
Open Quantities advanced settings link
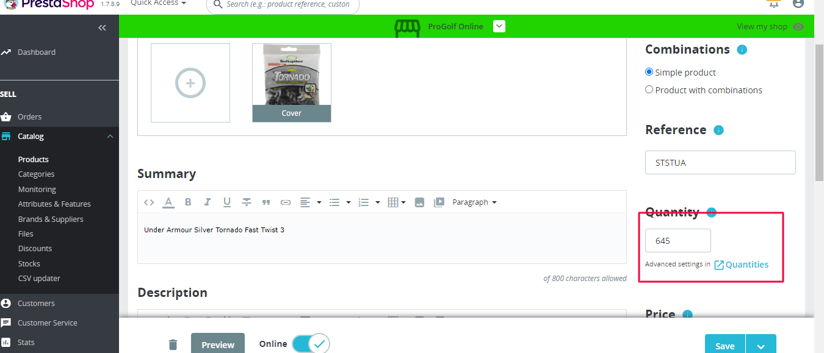coord(741,265)
